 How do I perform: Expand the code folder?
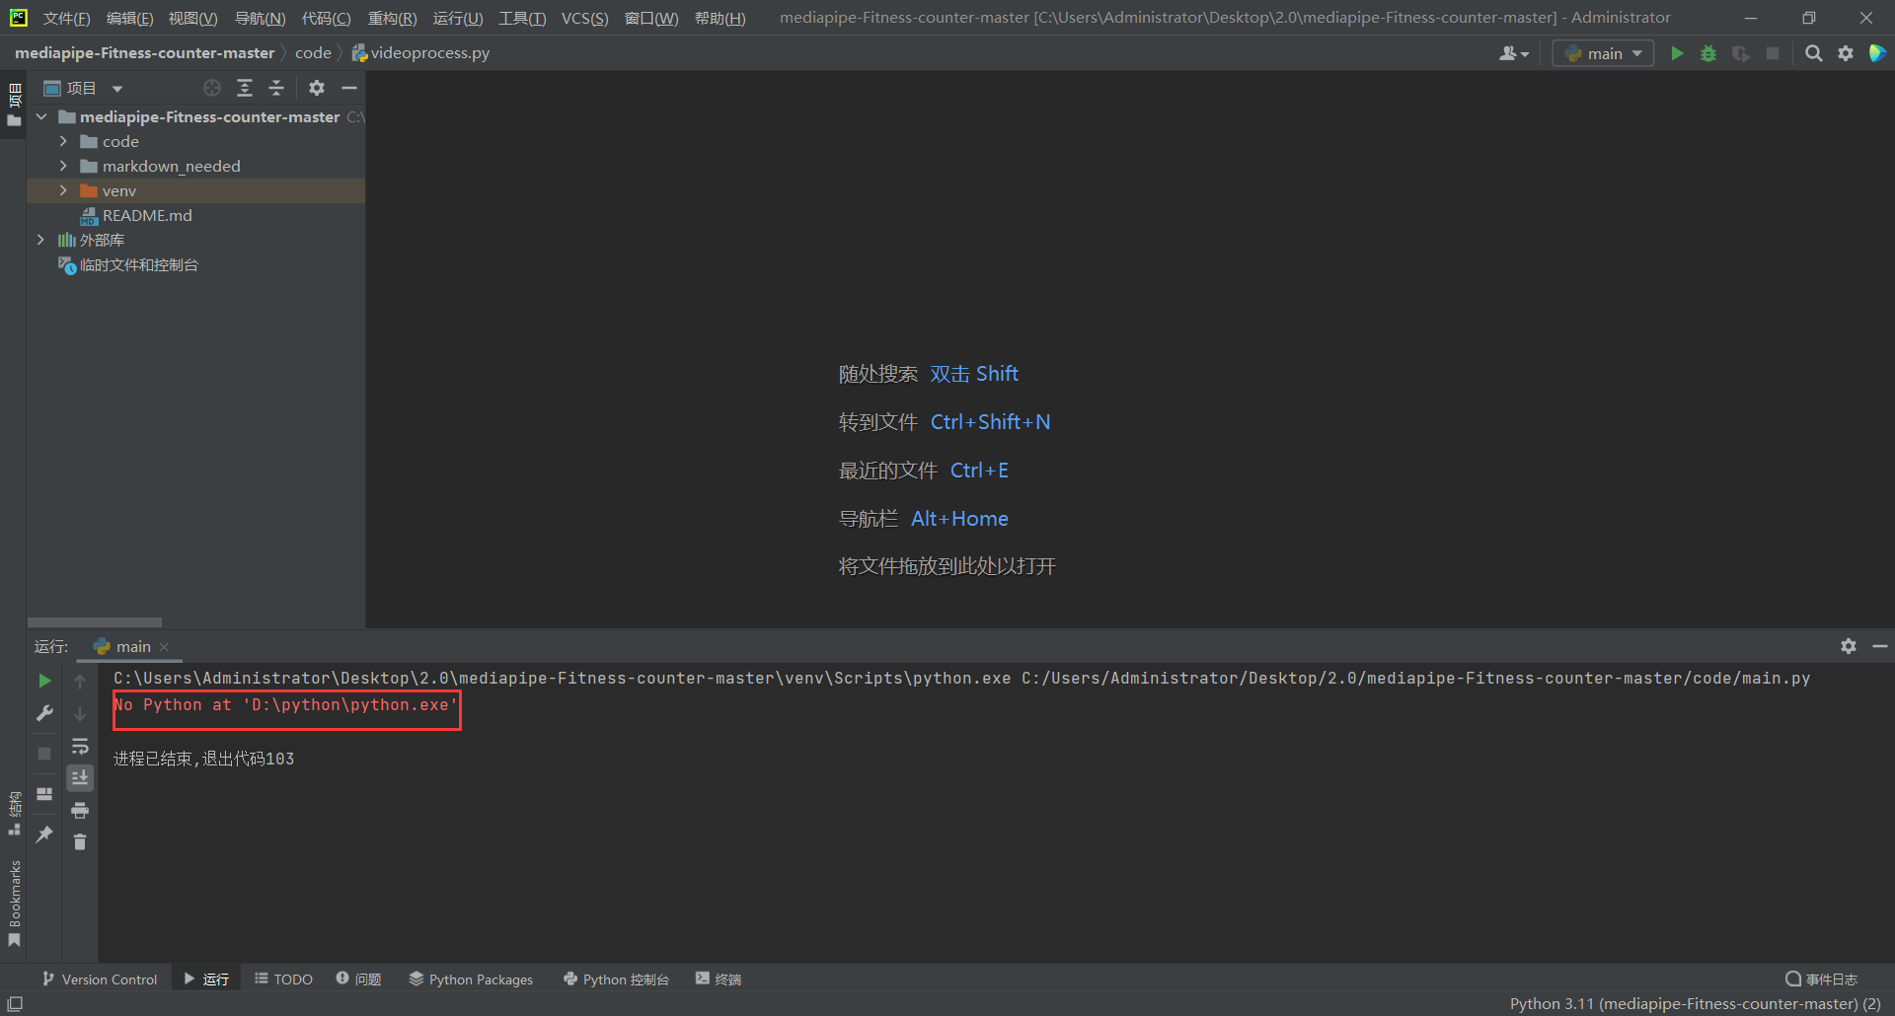[63, 141]
